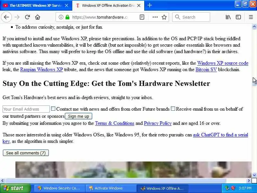Click the first green system tray icon

227,188
